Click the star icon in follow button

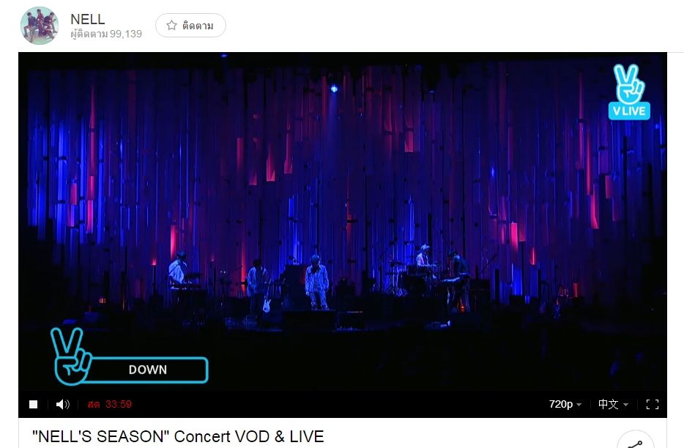pos(171,26)
